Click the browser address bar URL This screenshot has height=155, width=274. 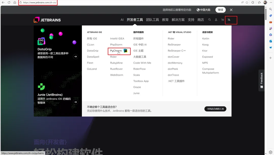pyautogui.click(x=40, y=3)
